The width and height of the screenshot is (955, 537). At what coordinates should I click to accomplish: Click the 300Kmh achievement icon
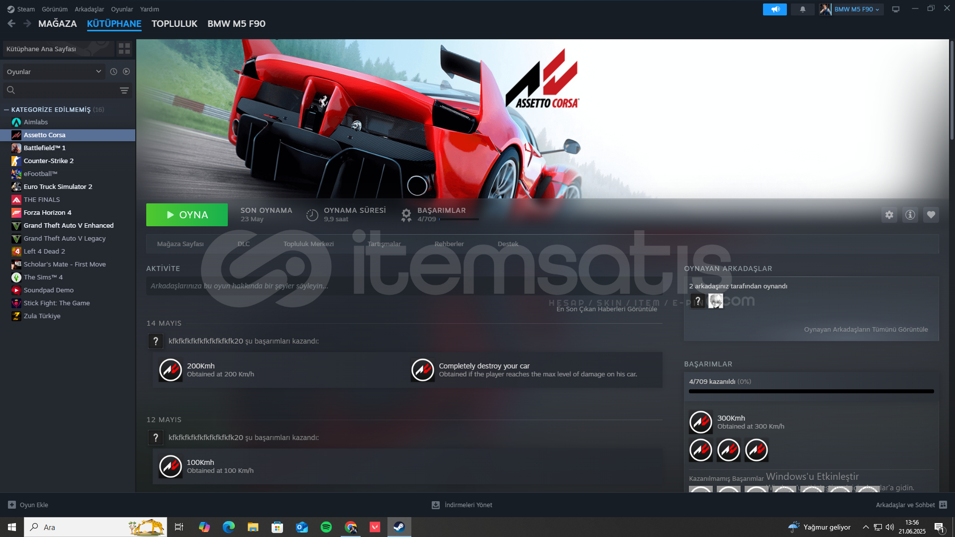[x=700, y=422]
